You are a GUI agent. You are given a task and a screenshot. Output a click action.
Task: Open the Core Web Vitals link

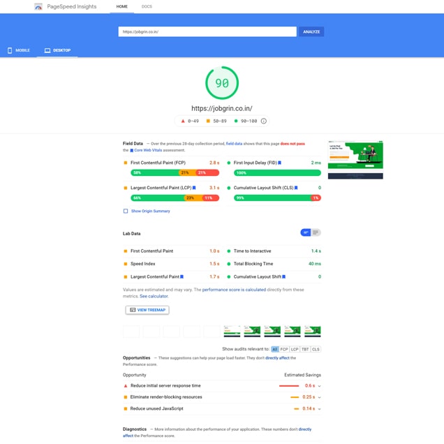pyautogui.click(x=148, y=150)
